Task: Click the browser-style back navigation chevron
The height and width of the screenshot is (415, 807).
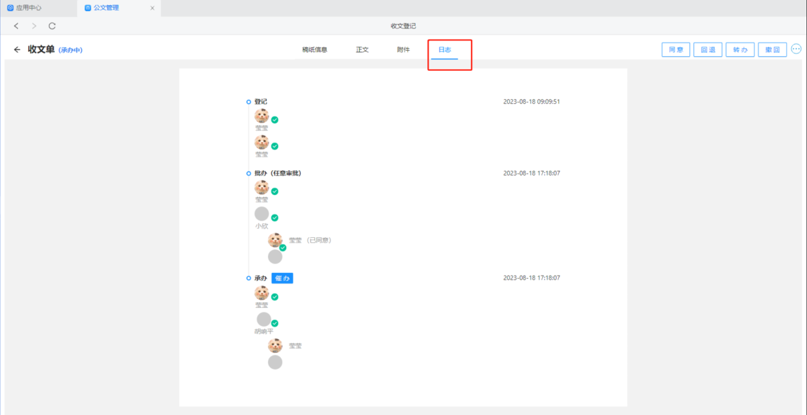Action: pyautogui.click(x=16, y=26)
